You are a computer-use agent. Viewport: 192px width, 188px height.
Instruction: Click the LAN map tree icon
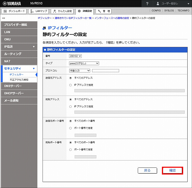tap(32, 11)
